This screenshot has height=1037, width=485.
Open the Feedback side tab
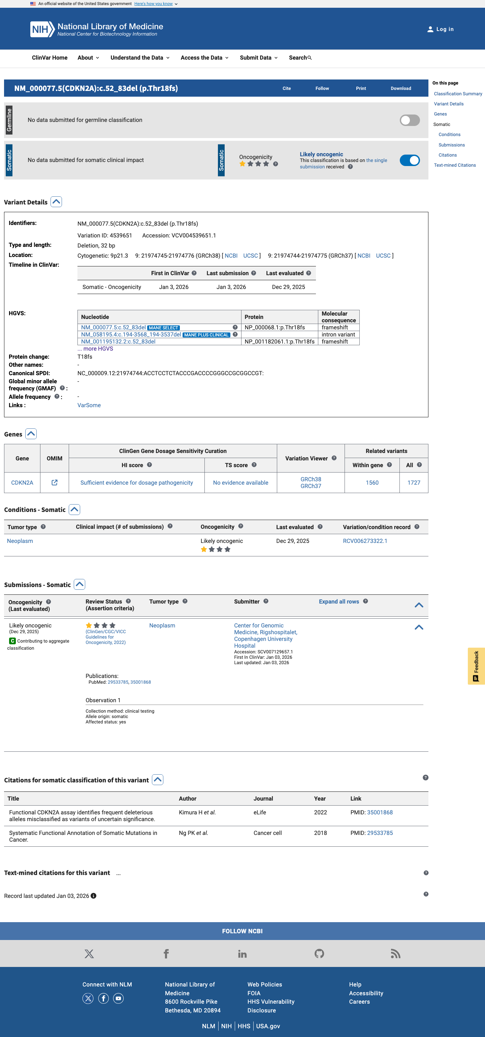476,666
